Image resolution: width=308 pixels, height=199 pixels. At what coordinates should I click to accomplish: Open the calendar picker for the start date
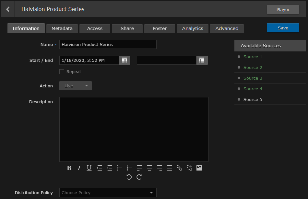pos(124,60)
